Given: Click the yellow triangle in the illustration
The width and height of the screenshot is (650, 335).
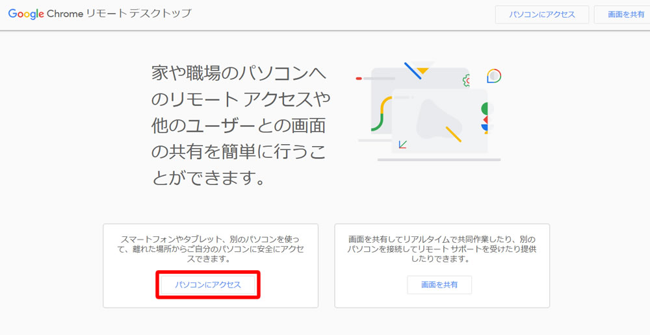Looking at the screenshot, I should click(423, 69).
